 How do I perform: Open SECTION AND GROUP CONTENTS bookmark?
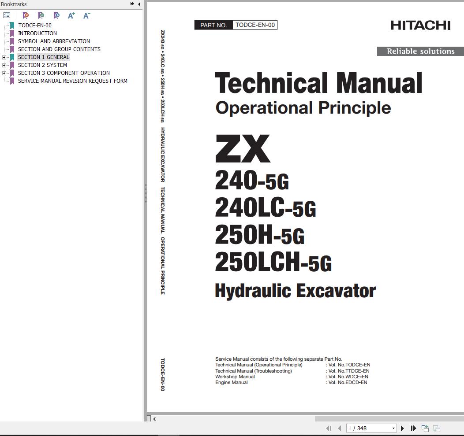coord(59,49)
